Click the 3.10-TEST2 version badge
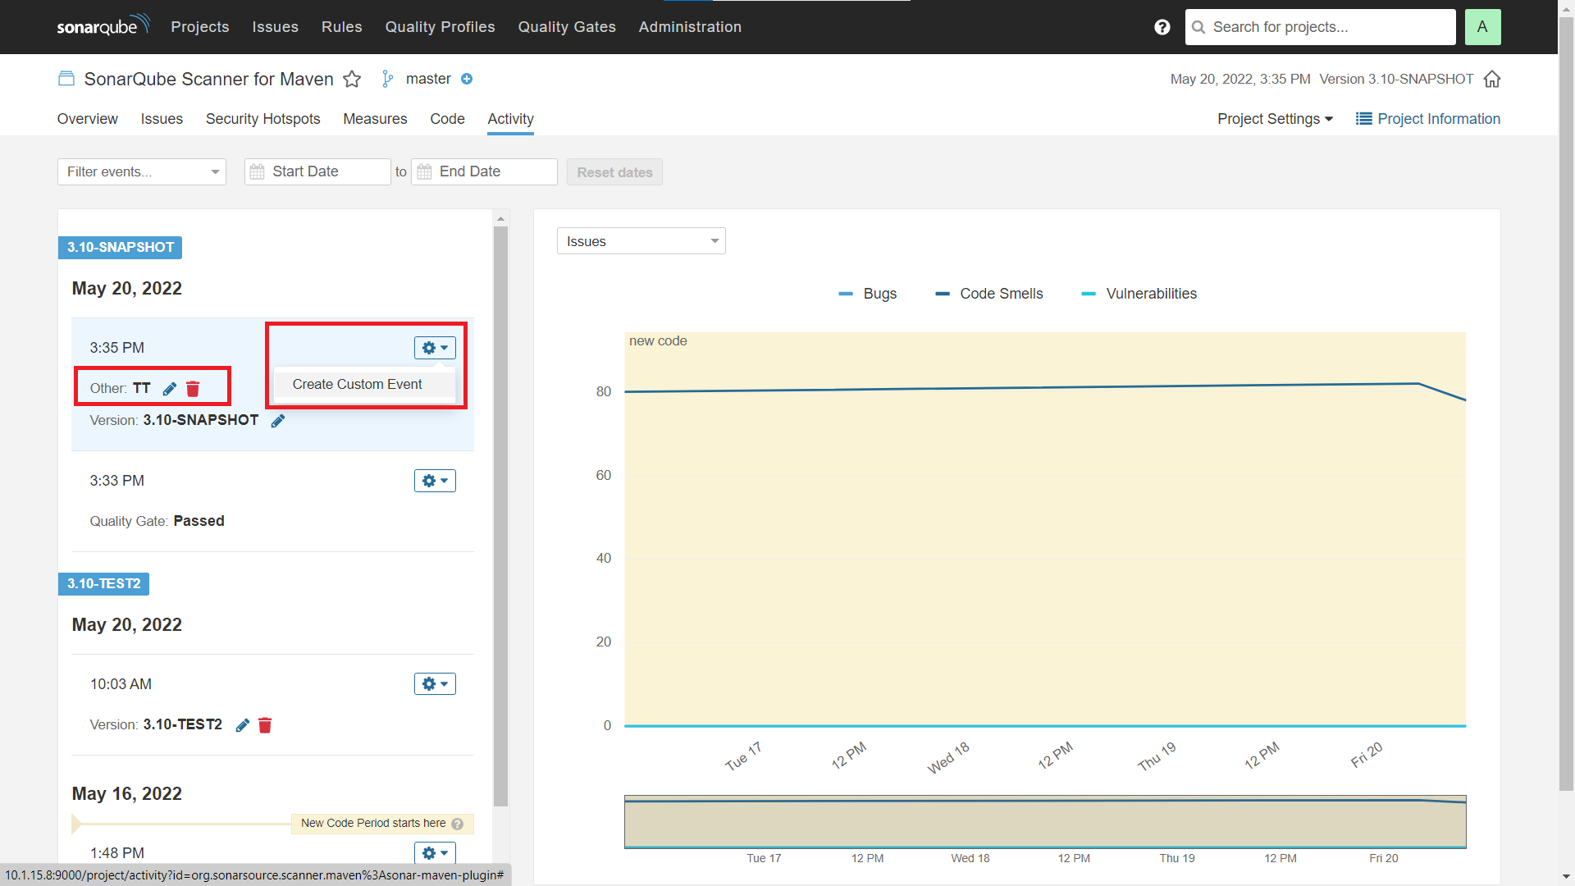This screenshot has height=886, width=1575. tap(104, 584)
